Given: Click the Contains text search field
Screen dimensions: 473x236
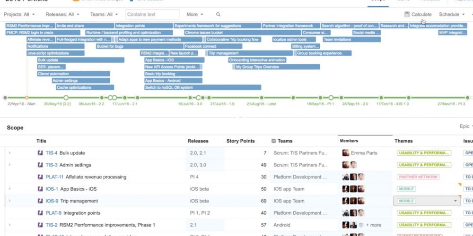Looking at the screenshot, I should (152, 15).
